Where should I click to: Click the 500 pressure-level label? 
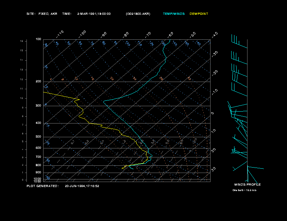(x=38, y=136)
